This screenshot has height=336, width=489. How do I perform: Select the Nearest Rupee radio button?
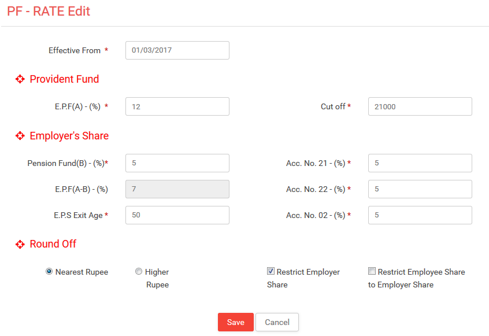tap(49, 271)
